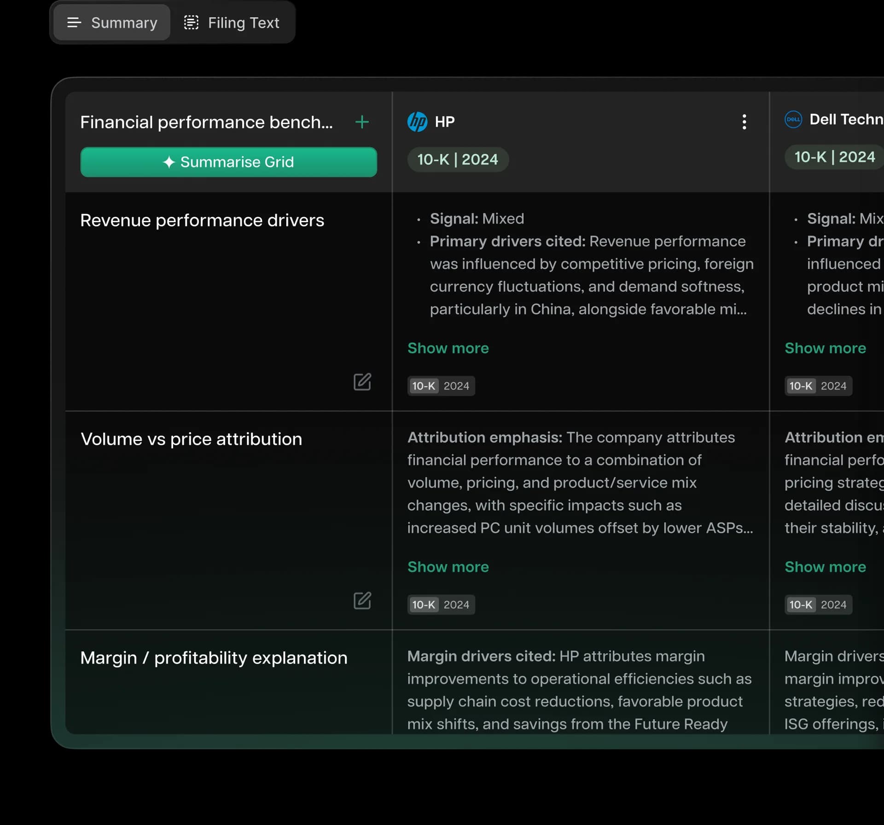This screenshot has width=884, height=825.
Task: Open HP 10-K | 2024 filing selector
Action: point(457,159)
